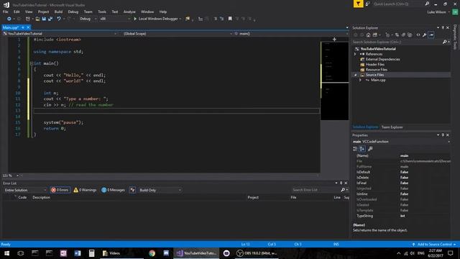Click Sync with Active Document icon
This screenshot has height=259, width=460.
pyautogui.click(x=397, y=35)
